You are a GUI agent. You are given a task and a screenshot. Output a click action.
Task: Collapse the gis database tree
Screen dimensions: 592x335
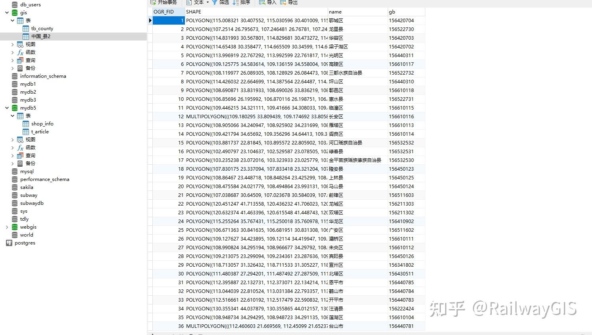coord(6,12)
